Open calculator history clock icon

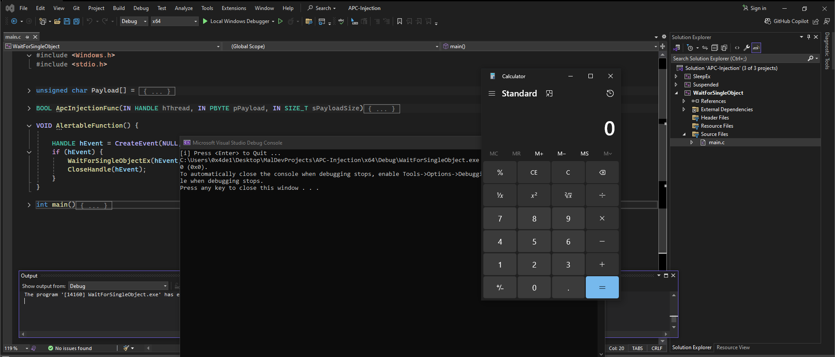tap(610, 93)
